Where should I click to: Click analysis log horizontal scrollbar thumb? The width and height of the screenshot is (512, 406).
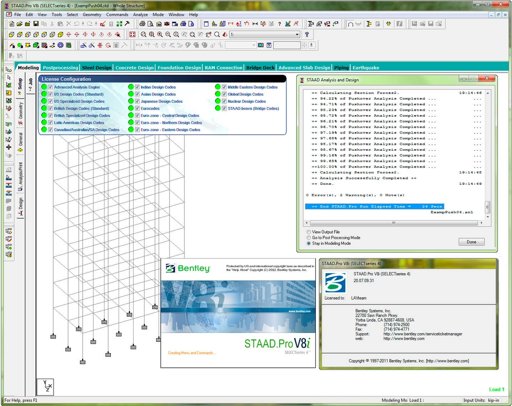[393, 223]
